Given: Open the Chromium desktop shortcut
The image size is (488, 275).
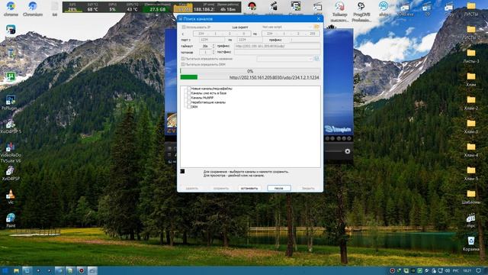Looking at the screenshot, I should coord(32,8).
